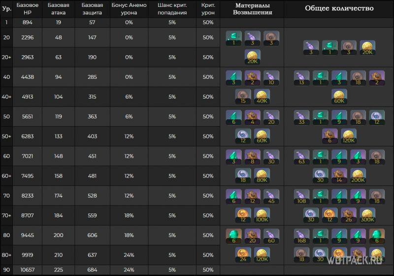
Task: Select base HP value 894
Action: point(28,22)
